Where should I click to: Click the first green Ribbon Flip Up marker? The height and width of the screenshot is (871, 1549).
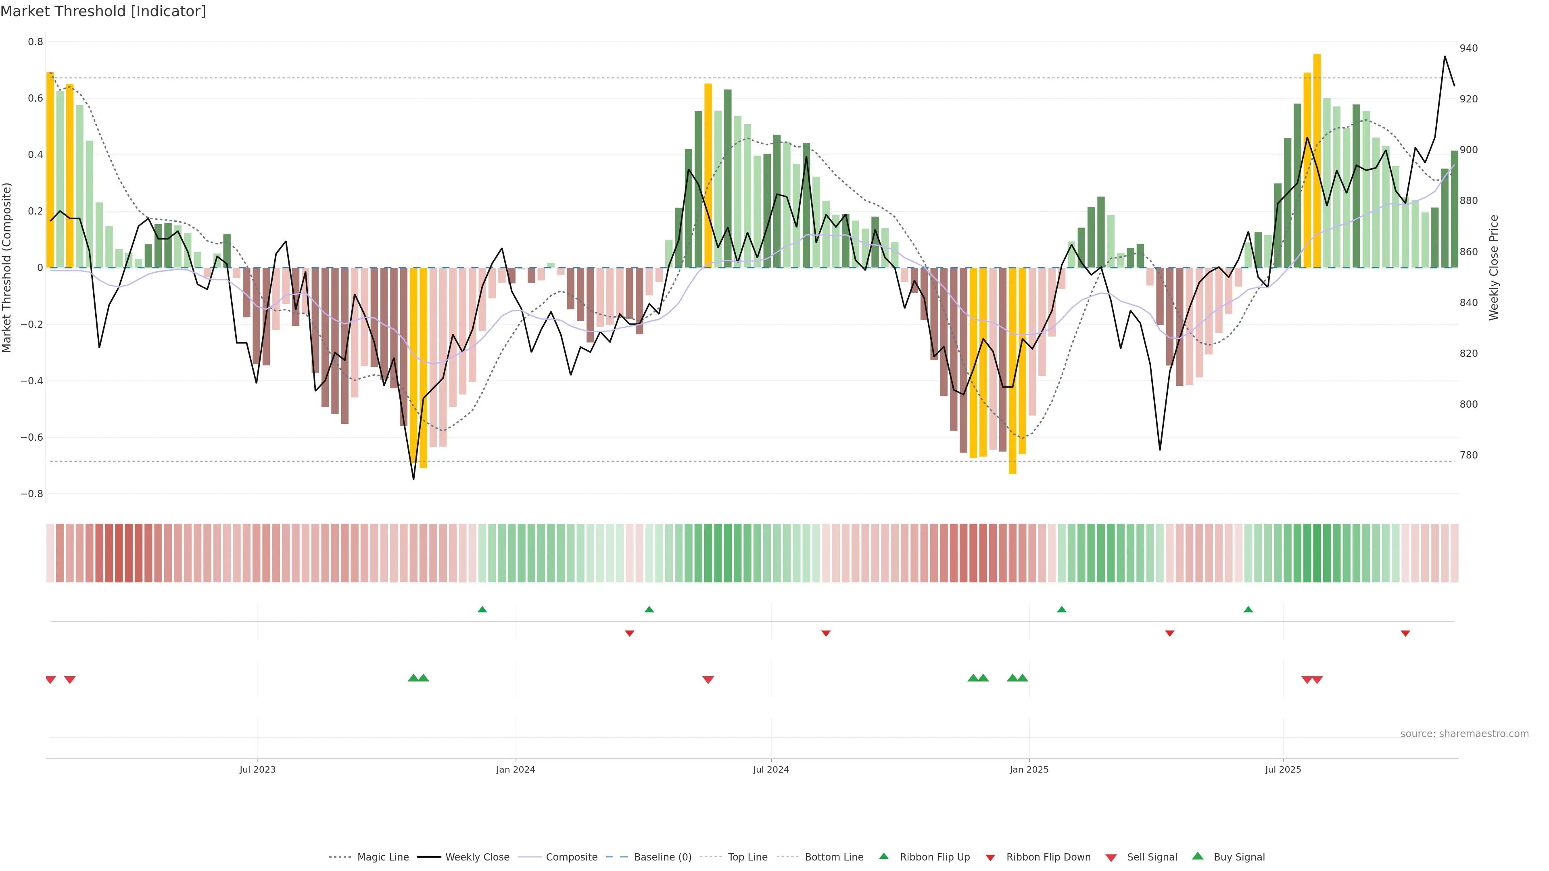[482, 610]
